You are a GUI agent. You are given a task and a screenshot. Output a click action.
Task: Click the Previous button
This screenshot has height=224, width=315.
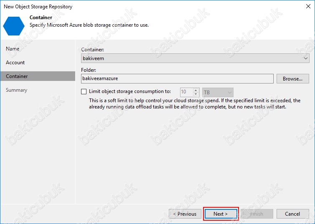185,214
